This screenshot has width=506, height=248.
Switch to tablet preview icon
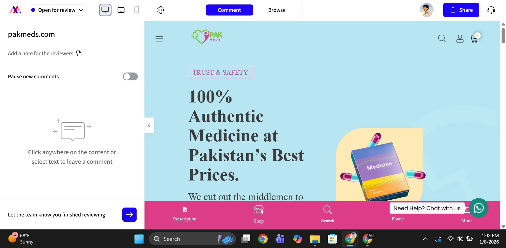click(x=121, y=10)
